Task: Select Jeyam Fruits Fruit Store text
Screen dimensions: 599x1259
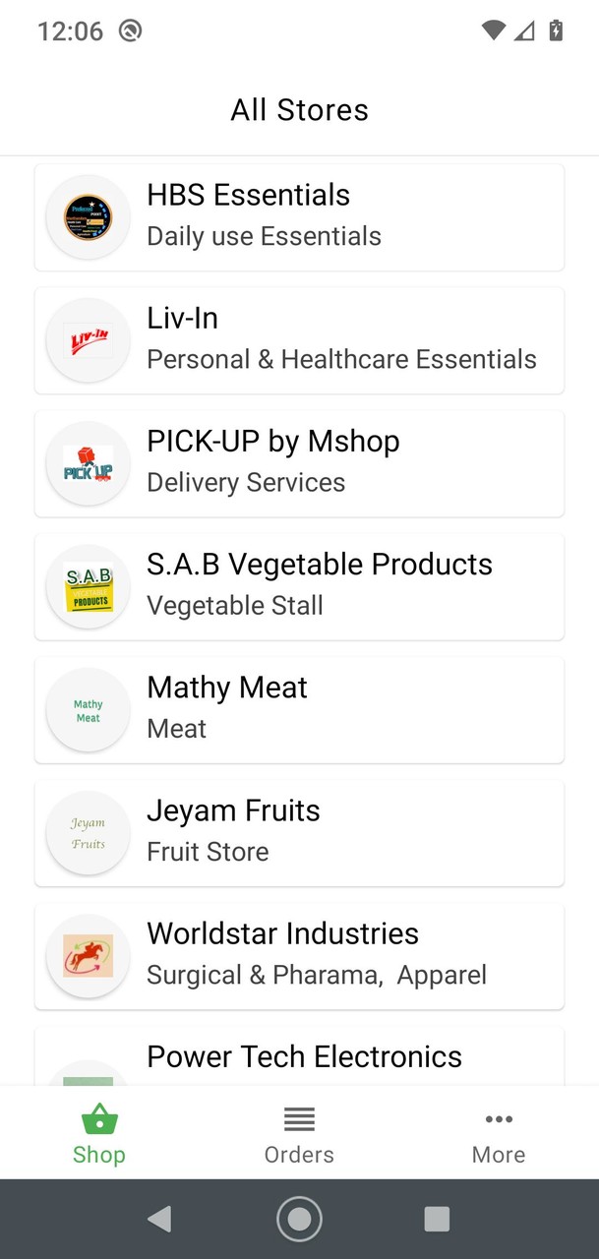Action: pos(208,852)
